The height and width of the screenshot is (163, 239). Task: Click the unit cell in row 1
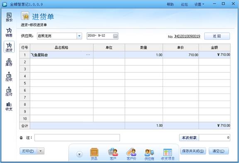tap(109, 55)
